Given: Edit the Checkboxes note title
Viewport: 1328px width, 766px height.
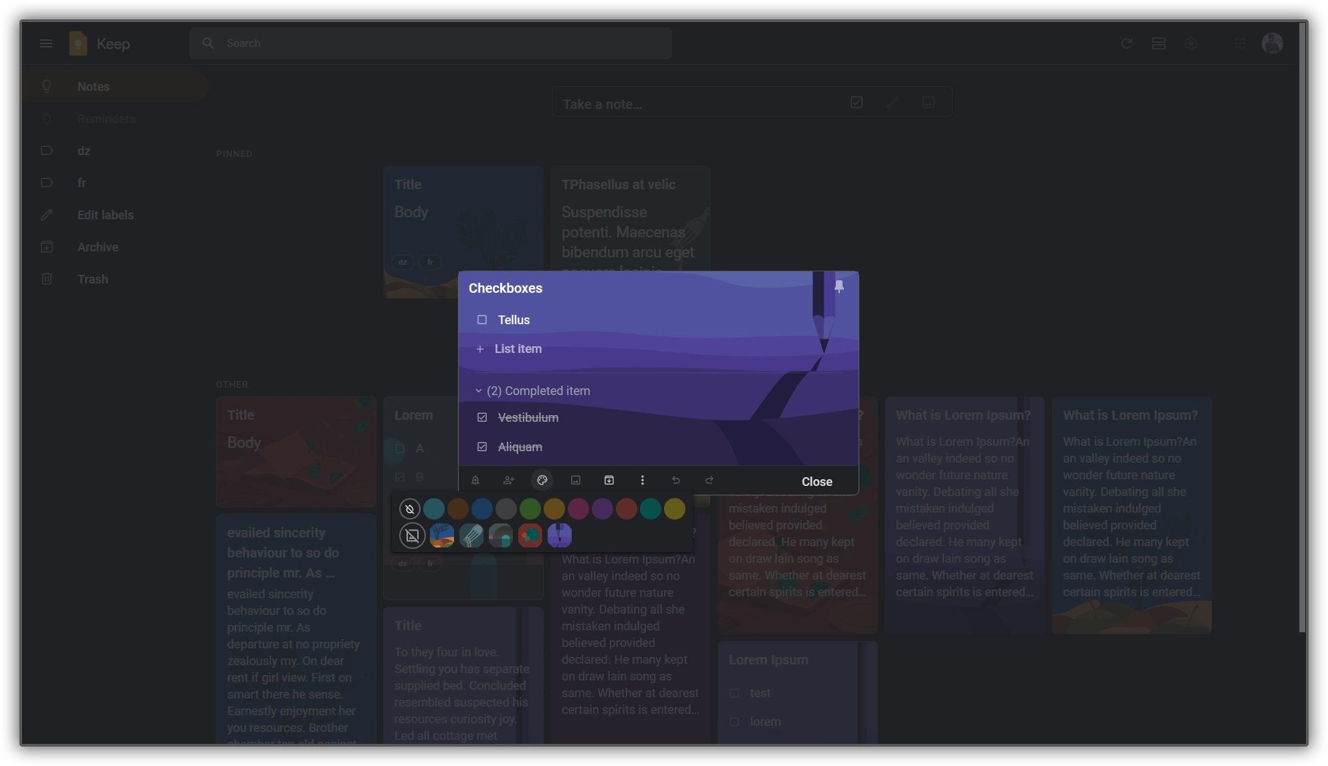Looking at the screenshot, I should pyautogui.click(x=506, y=289).
